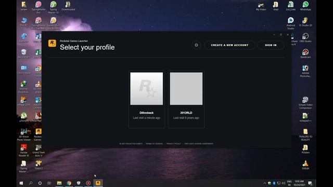The width and height of the screenshot is (333, 187).
Task: Select Android Studio desktop icon
Action: pyautogui.click(x=291, y=23)
